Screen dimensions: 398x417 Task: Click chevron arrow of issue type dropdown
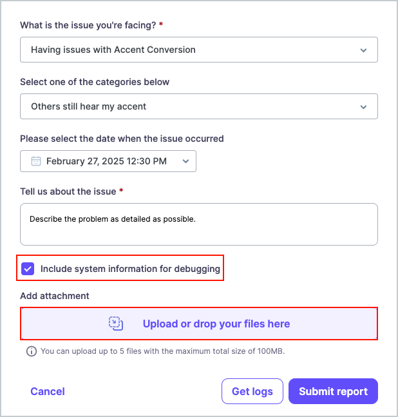coord(363,50)
